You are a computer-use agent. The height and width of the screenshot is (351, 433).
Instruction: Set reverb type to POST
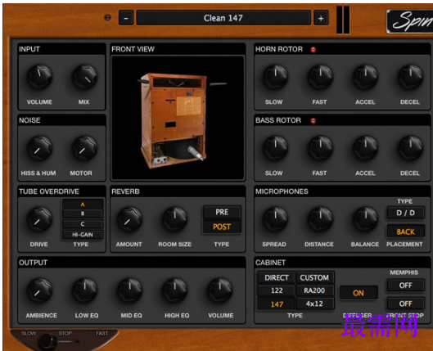tap(222, 227)
